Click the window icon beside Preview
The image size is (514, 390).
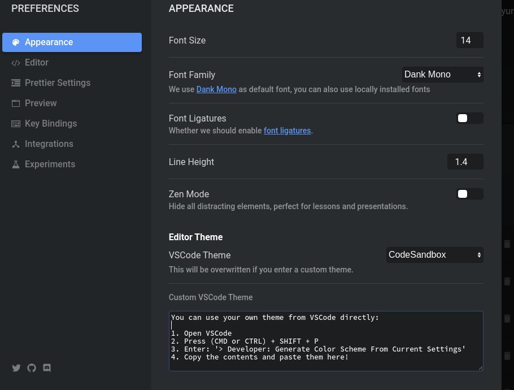click(x=16, y=103)
